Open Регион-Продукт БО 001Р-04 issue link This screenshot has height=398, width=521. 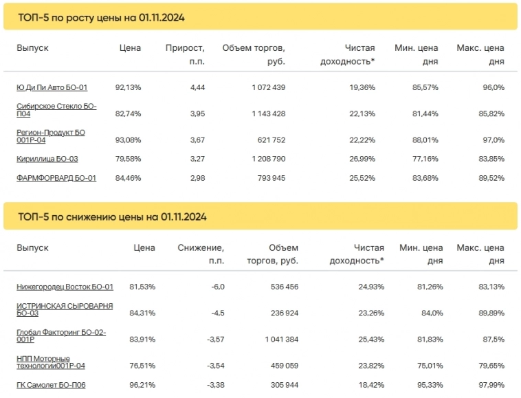click(51, 135)
